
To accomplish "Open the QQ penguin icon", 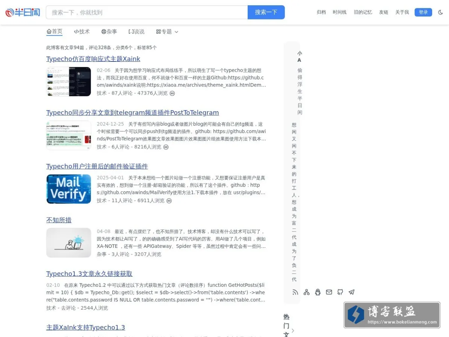I will (x=318, y=292).
